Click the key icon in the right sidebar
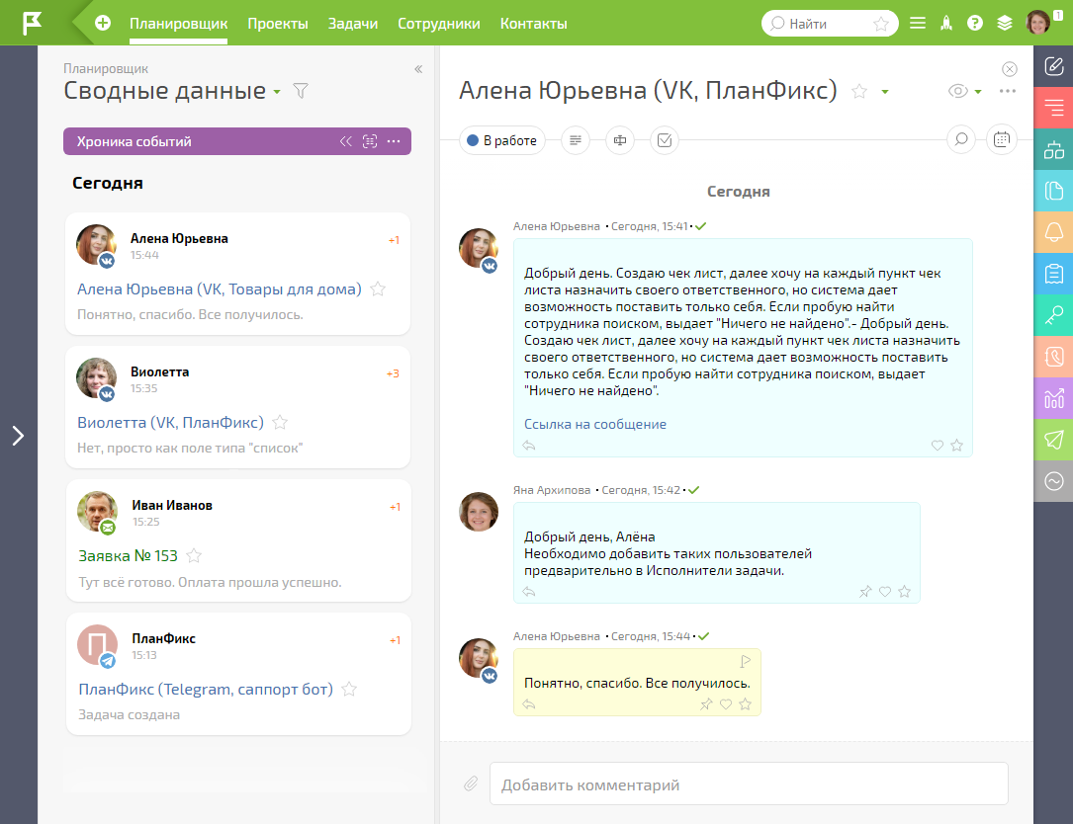1073x824 pixels. (1054, 314)
